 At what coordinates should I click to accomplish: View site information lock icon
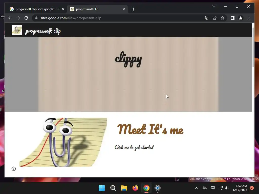click(x=36, y=18)
